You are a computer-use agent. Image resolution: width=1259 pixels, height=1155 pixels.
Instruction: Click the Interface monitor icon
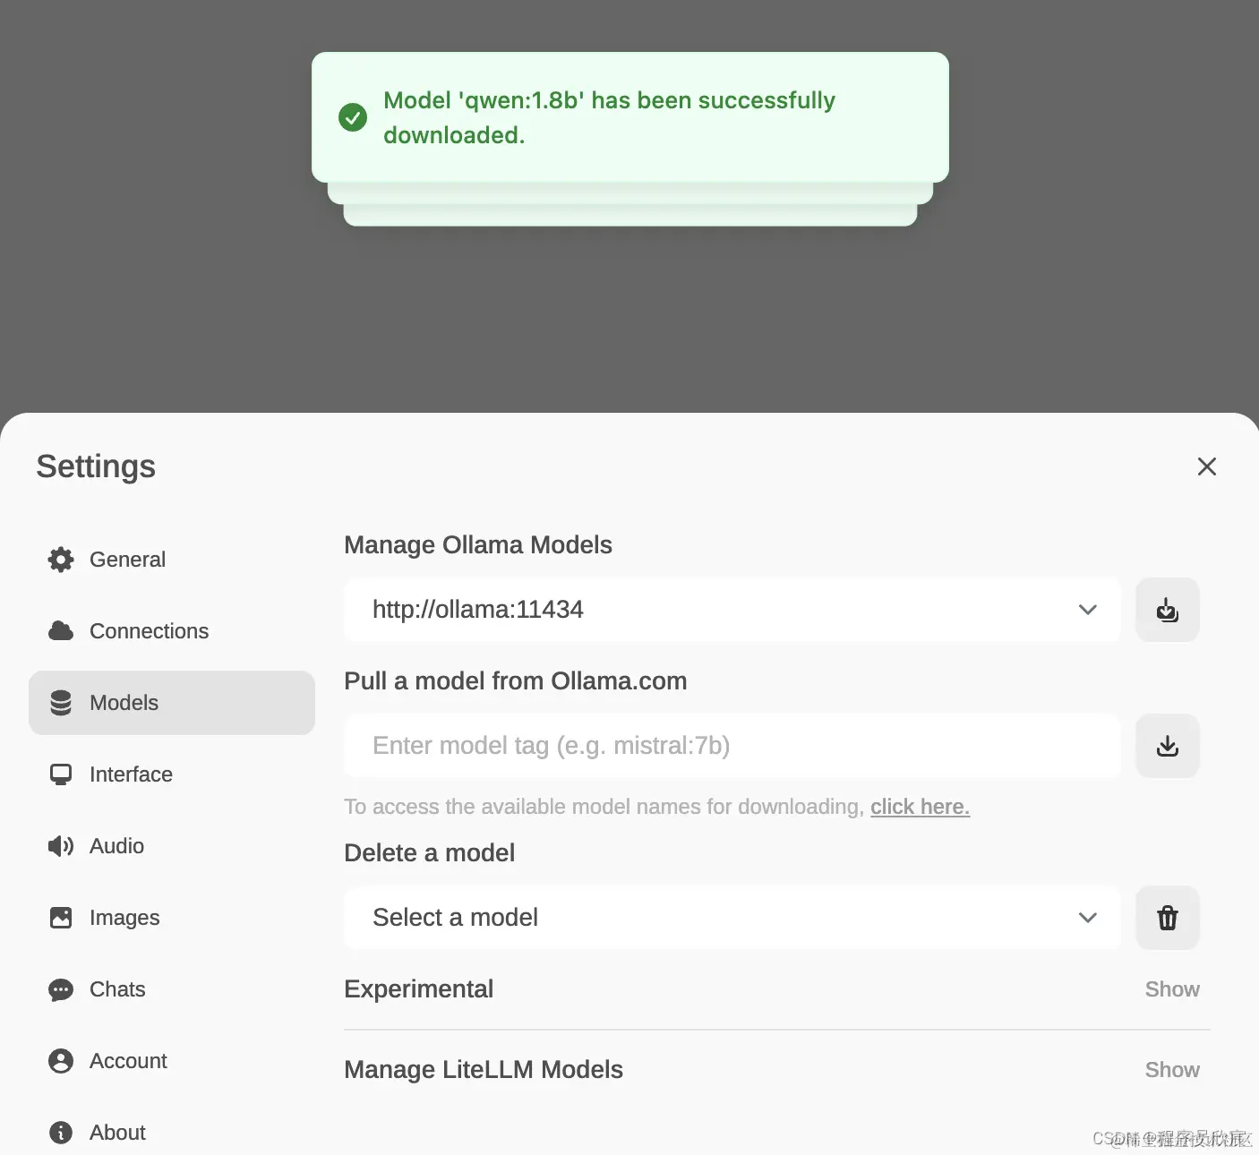pos(61,774)
